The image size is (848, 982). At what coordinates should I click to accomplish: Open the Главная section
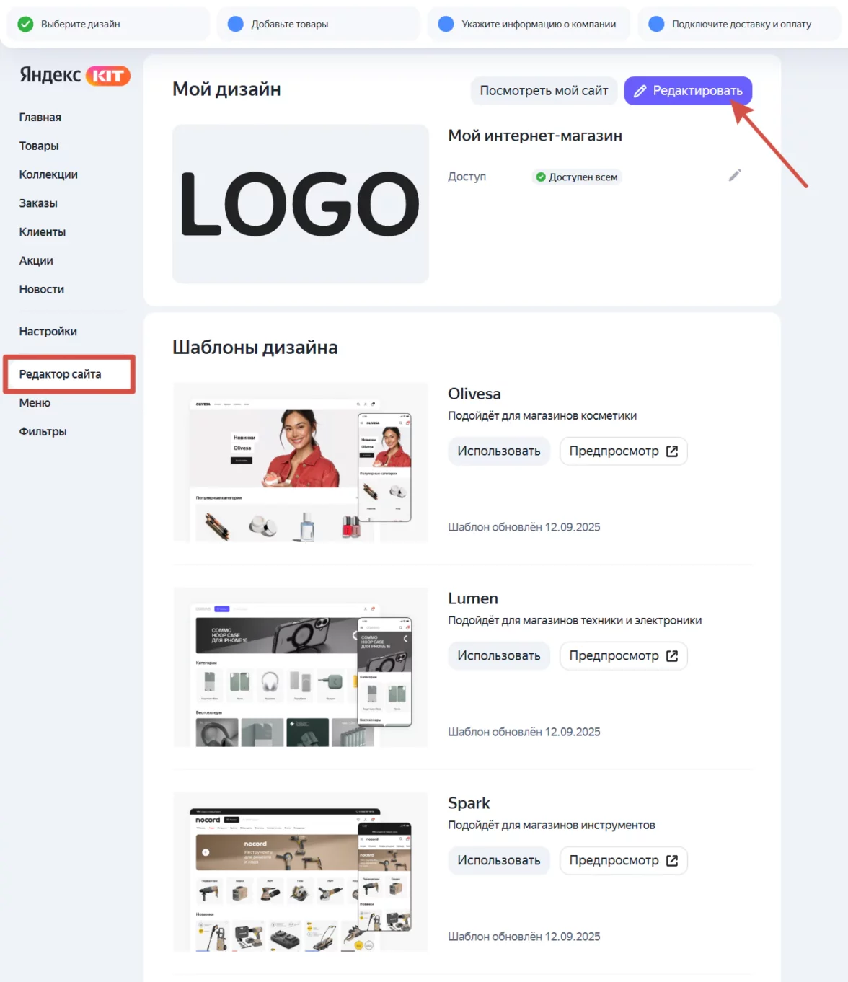[40, 117]
